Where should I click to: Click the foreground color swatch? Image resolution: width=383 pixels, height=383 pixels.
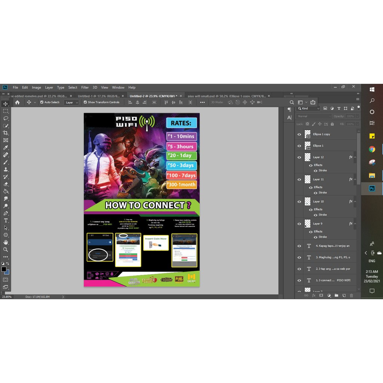coord(4,269)
